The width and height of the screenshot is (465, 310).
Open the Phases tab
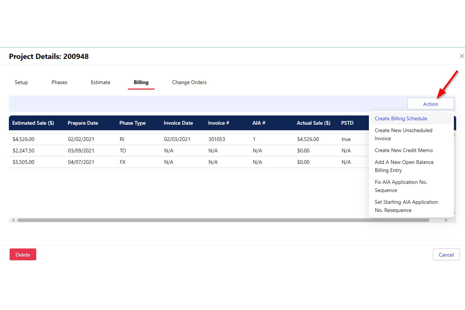59,82
